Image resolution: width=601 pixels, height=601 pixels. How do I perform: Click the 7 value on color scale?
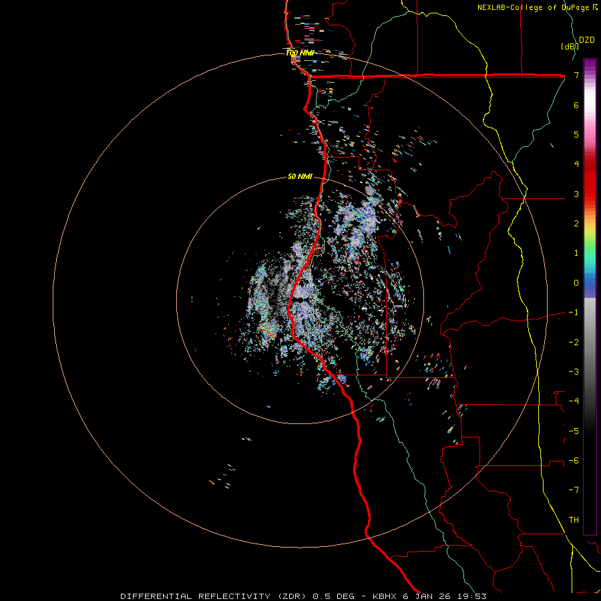click(576, 75)
